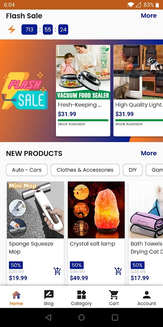
Task: Tap the Home icon in bottom navigation
Action: 16,295
